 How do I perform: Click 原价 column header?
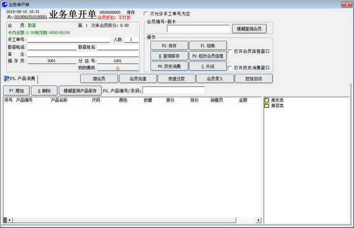(170, 100)
